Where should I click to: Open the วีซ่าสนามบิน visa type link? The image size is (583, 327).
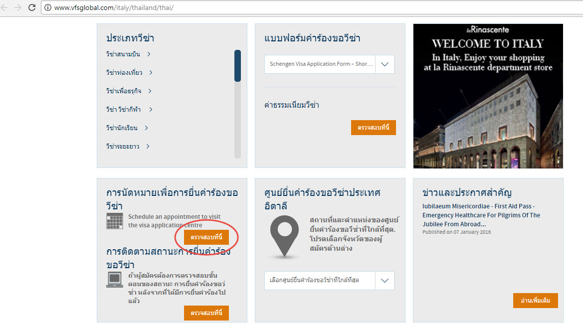[x=128, y=54]
